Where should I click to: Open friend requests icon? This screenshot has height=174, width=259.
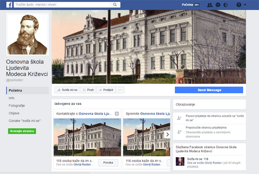[210, 5]
